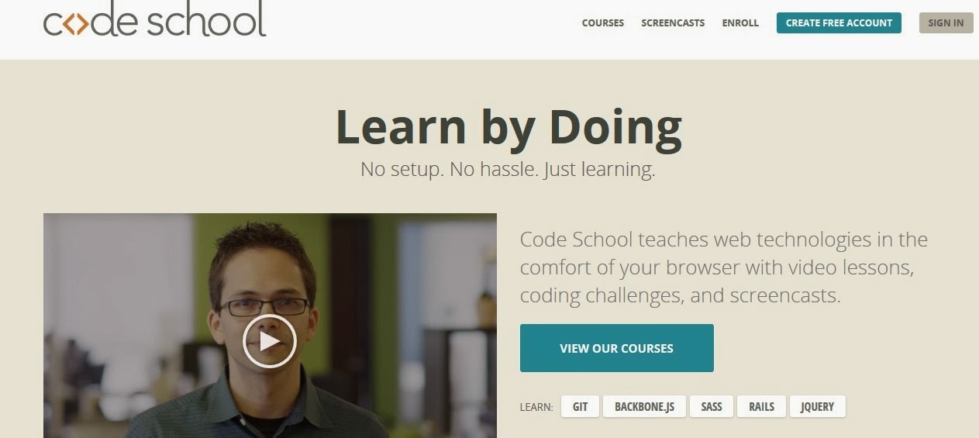This screenshot has height=438, width=979.
Task: Pick the Rails topic tag
Action: point(761,406)
